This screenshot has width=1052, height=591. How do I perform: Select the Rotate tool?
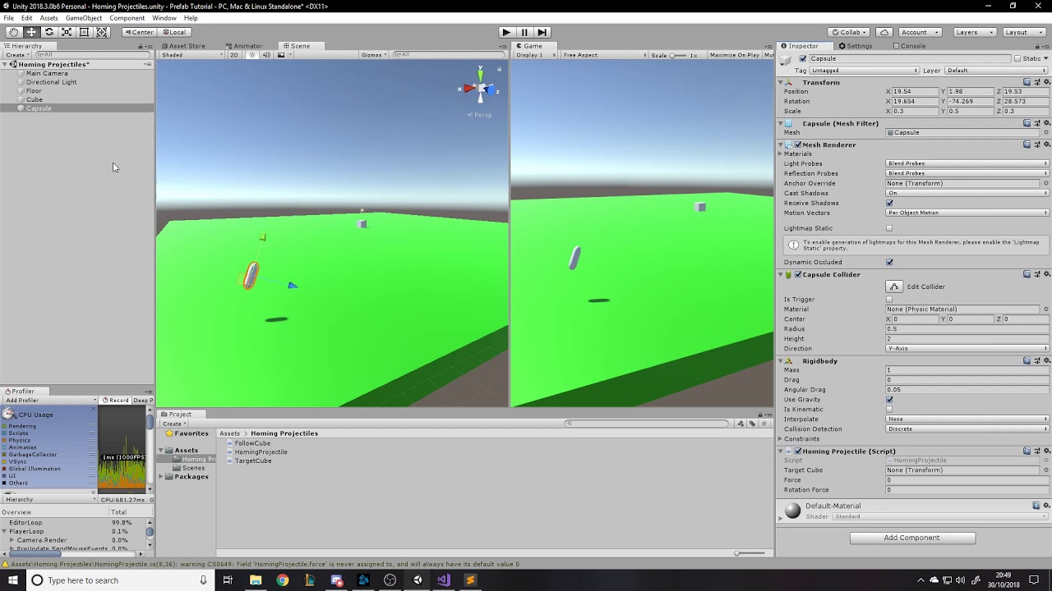pyautogui.click(x=49, y=32)
